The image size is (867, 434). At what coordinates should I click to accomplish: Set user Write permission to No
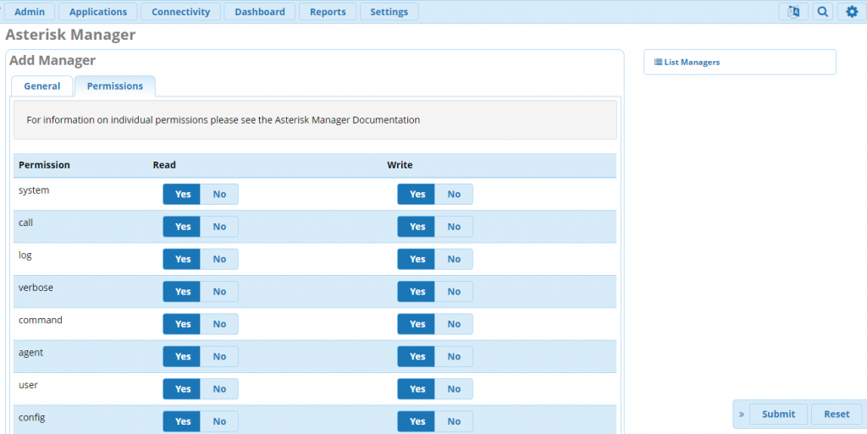coord(454,389)
